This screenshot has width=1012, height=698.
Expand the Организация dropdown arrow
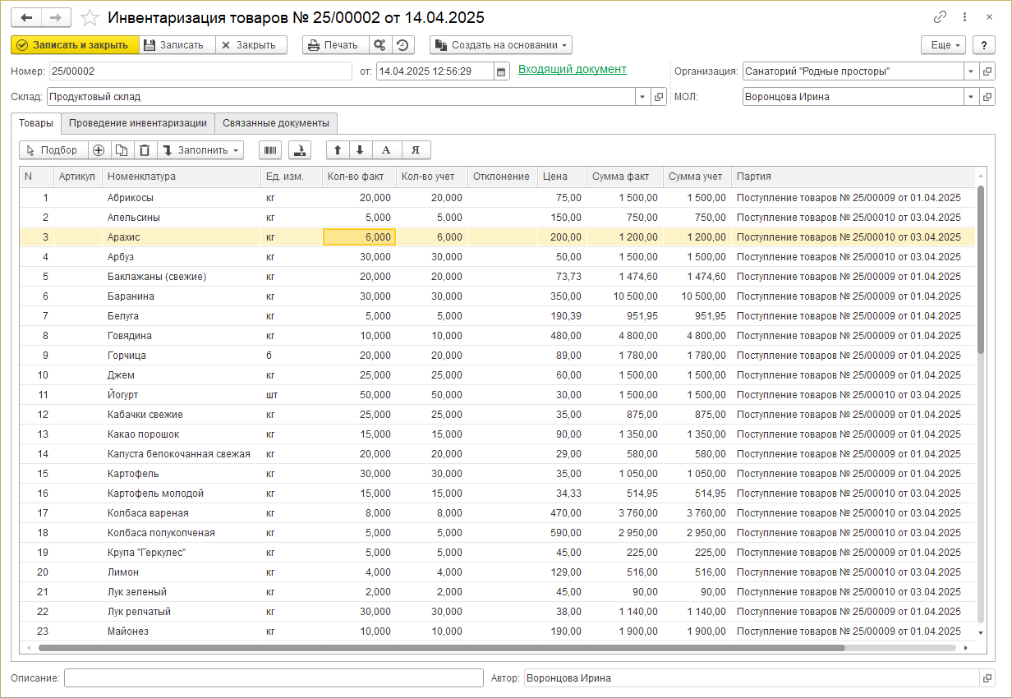(970, 71)
